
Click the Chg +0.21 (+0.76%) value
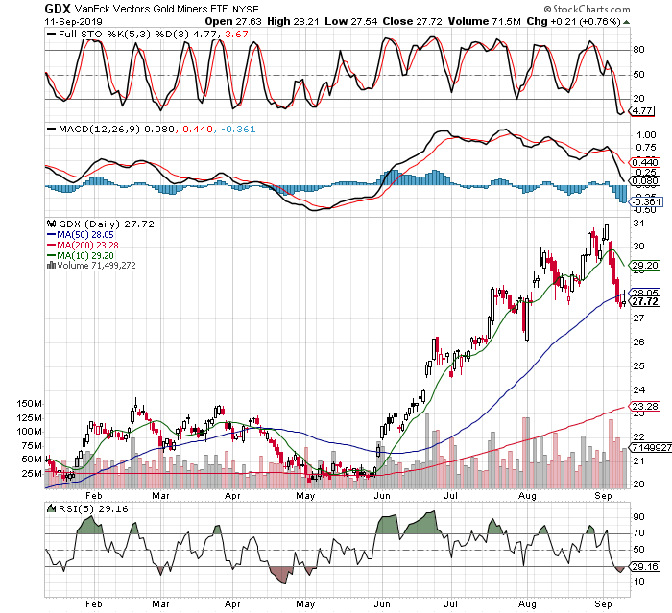(573, 21)
